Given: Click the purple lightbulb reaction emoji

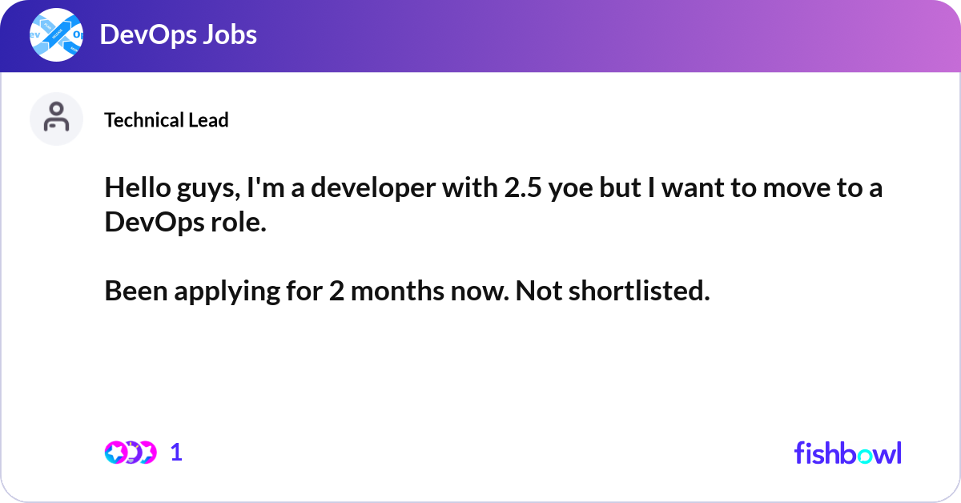Looking at the screenshot, I should tap(131, 453).
